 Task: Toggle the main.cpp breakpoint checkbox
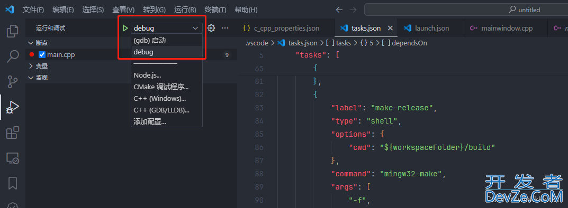(x=42, y=55)
